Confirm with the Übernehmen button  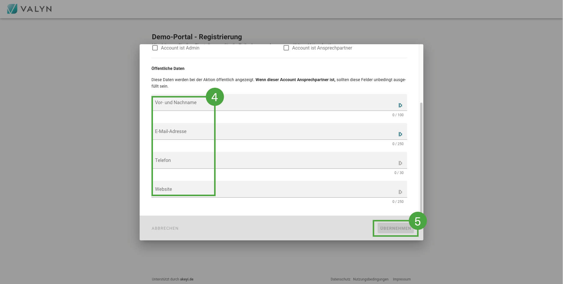(395, 228)
